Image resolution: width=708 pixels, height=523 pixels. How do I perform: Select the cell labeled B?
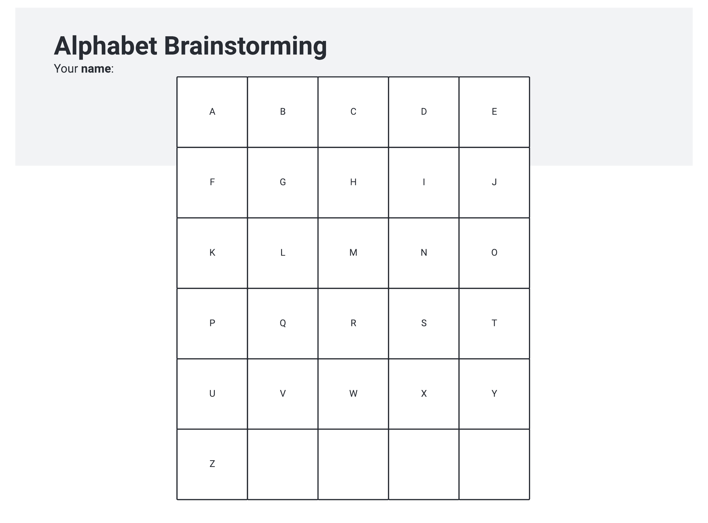[x=283, y=112]
